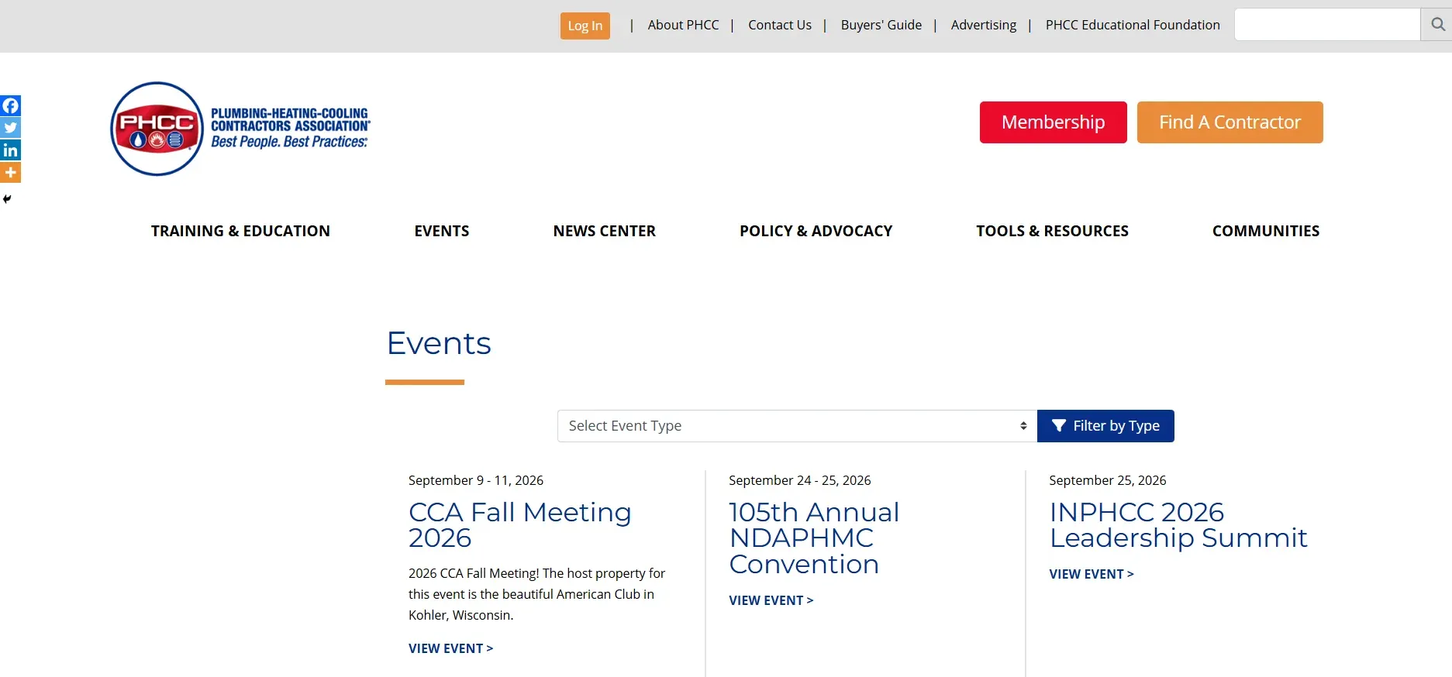1452x677 pixels.
Task: Open the Buyers' Guide link
Action: point(881,25)
